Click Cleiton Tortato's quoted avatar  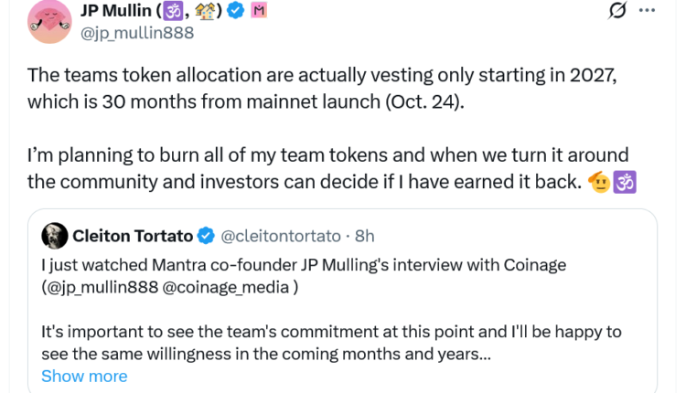pos(54,236)
